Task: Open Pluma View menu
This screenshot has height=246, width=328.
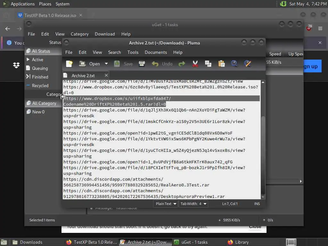Action: point(97,52)
